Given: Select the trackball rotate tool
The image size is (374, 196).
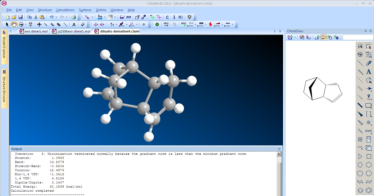Looking at the screenshot, I should pyautogui.click(x=21, y=25).
